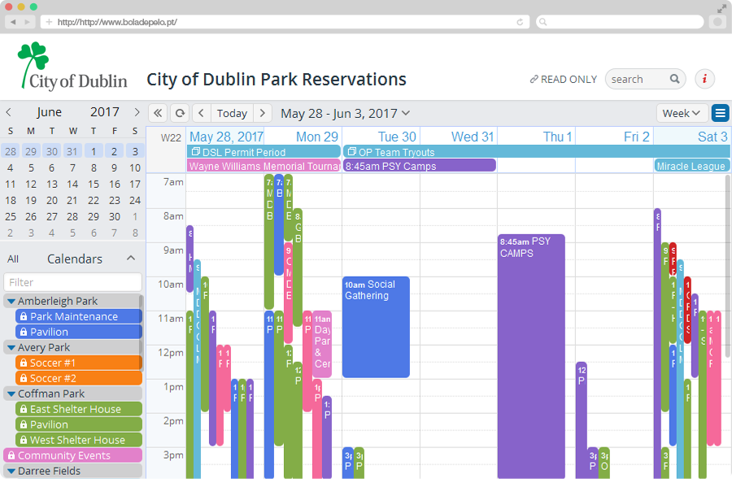The width and height of the screenshot is (732, 479).
Task: Click the search magnifier icon
Action: click(x=675, y=79)
